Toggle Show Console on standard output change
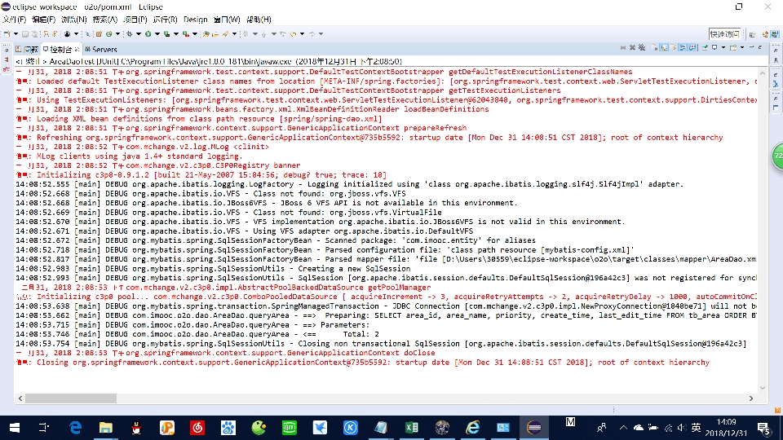Viewport: 783px width, 440px height. pos(683,47)
